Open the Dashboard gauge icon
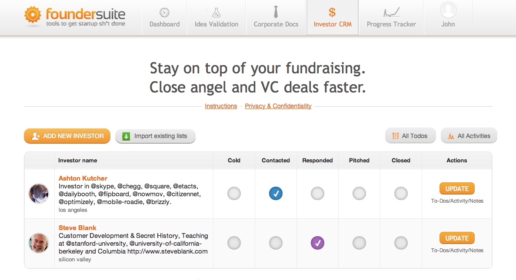516x280 pixels. tap(164, 13)
